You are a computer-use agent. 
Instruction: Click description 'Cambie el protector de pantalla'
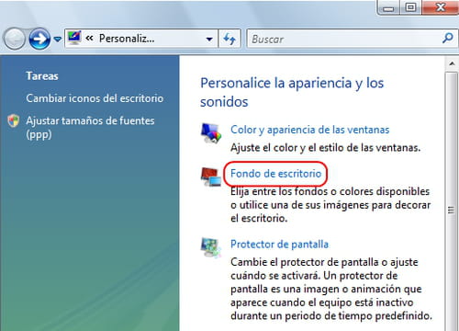click(x=331, y=289)
